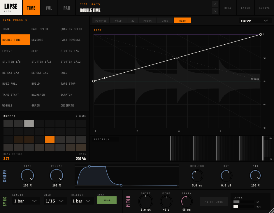Switch to the TIME tab

pos(31,8)
